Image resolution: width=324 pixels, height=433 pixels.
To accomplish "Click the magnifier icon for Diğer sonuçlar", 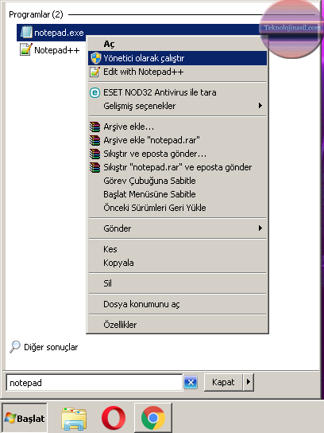I will click(15, 346).
